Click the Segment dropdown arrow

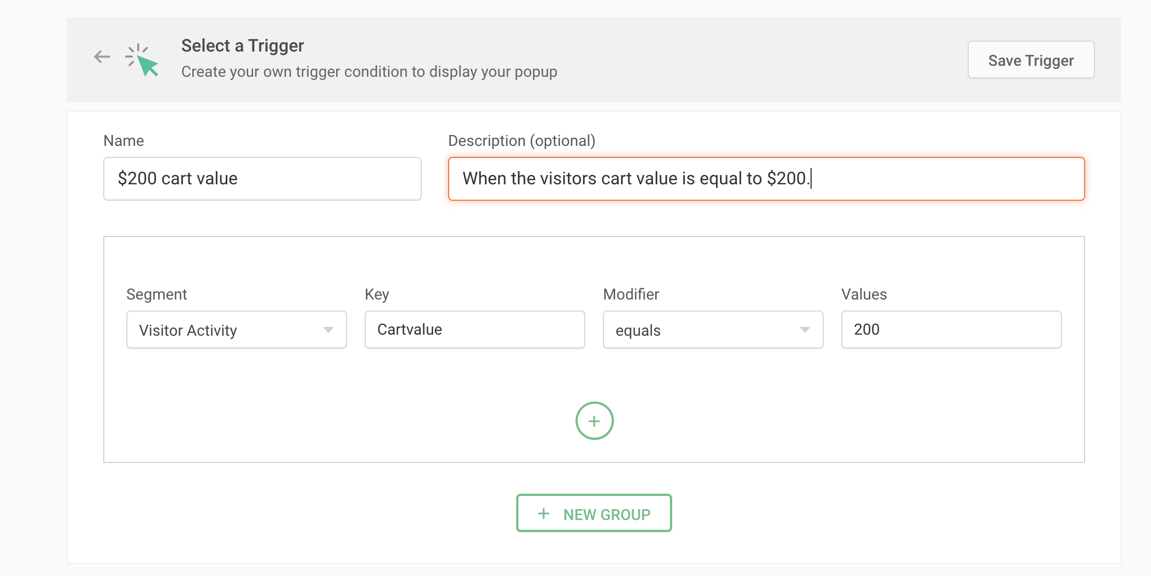tap(328, 330)
